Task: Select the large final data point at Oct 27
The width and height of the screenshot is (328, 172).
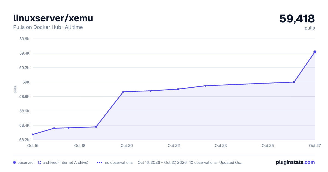Action: point(315,52)
